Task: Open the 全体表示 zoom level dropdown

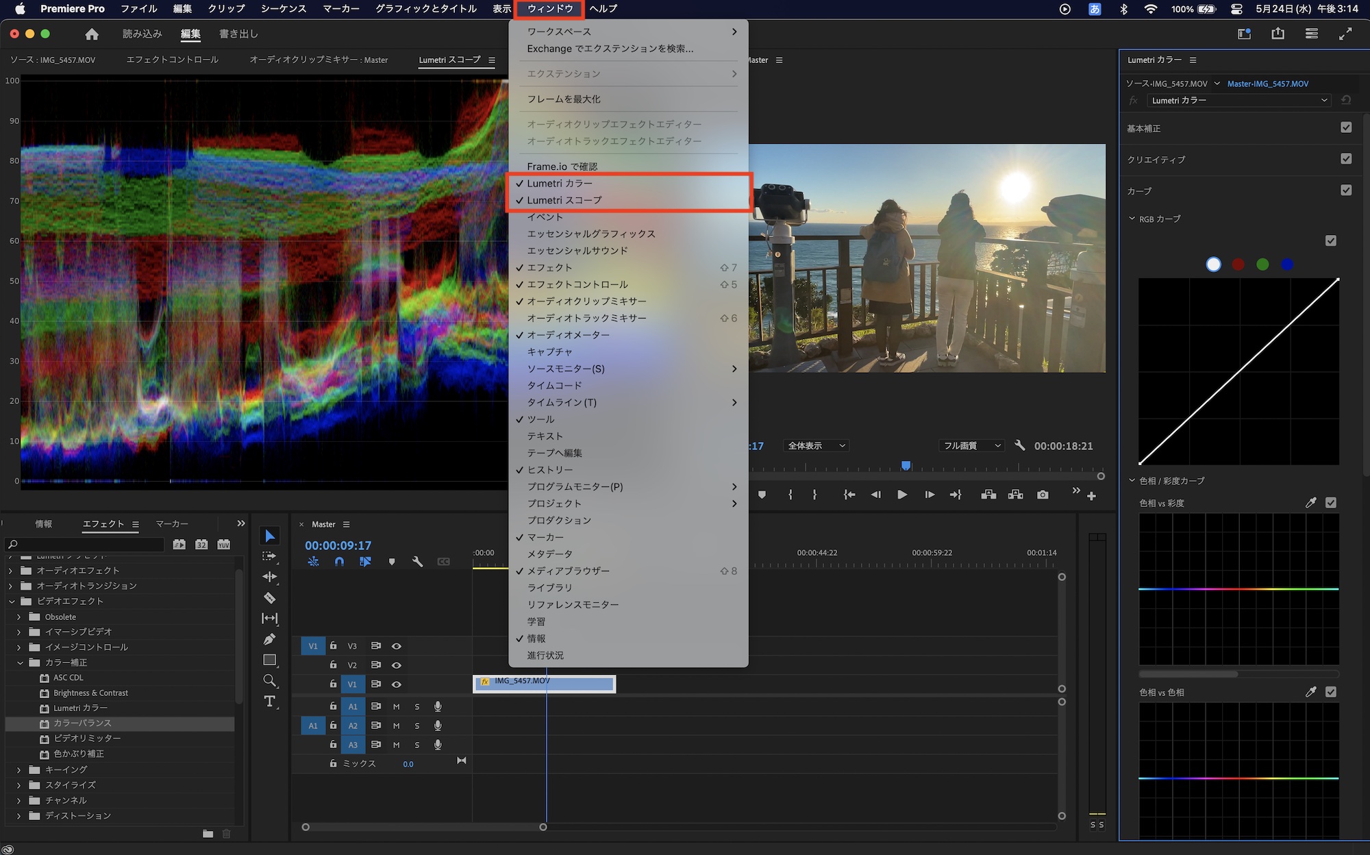Action: [x=815, y=445]
